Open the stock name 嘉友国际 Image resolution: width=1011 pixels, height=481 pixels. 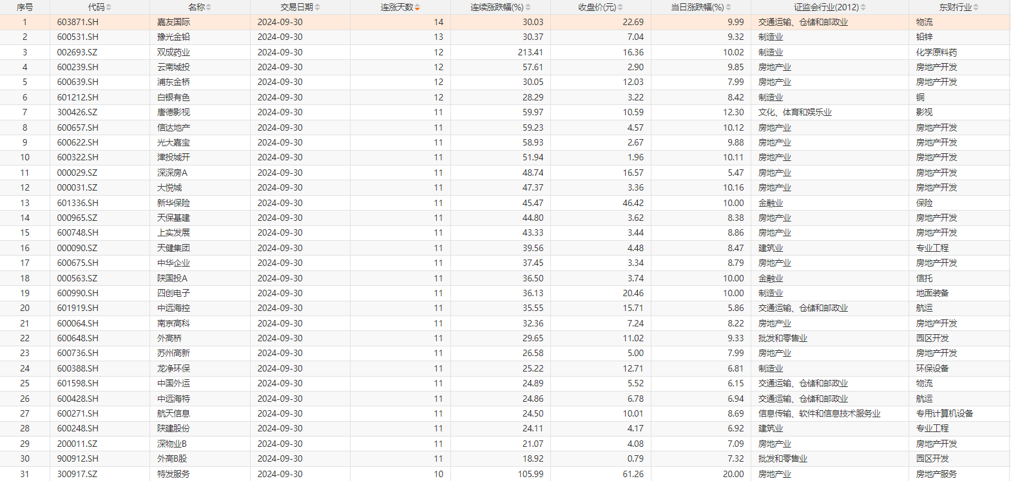tap(174, 22)
